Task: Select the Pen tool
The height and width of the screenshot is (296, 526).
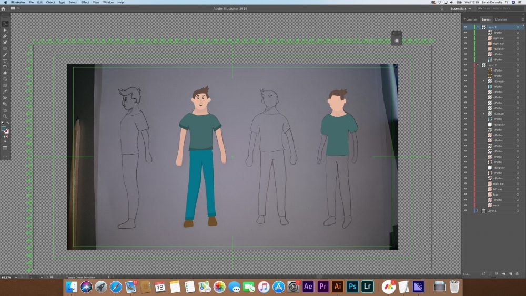Action: pos(5,36)
